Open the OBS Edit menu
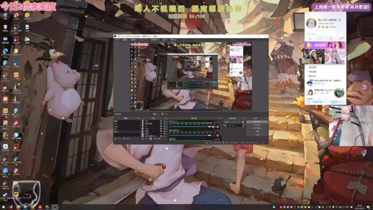 (125, 40)
